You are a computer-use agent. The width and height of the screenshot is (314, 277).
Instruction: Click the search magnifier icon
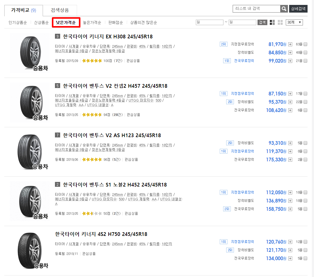tap(284, 9)
